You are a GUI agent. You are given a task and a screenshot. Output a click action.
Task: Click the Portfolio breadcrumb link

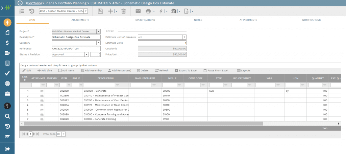33,3
